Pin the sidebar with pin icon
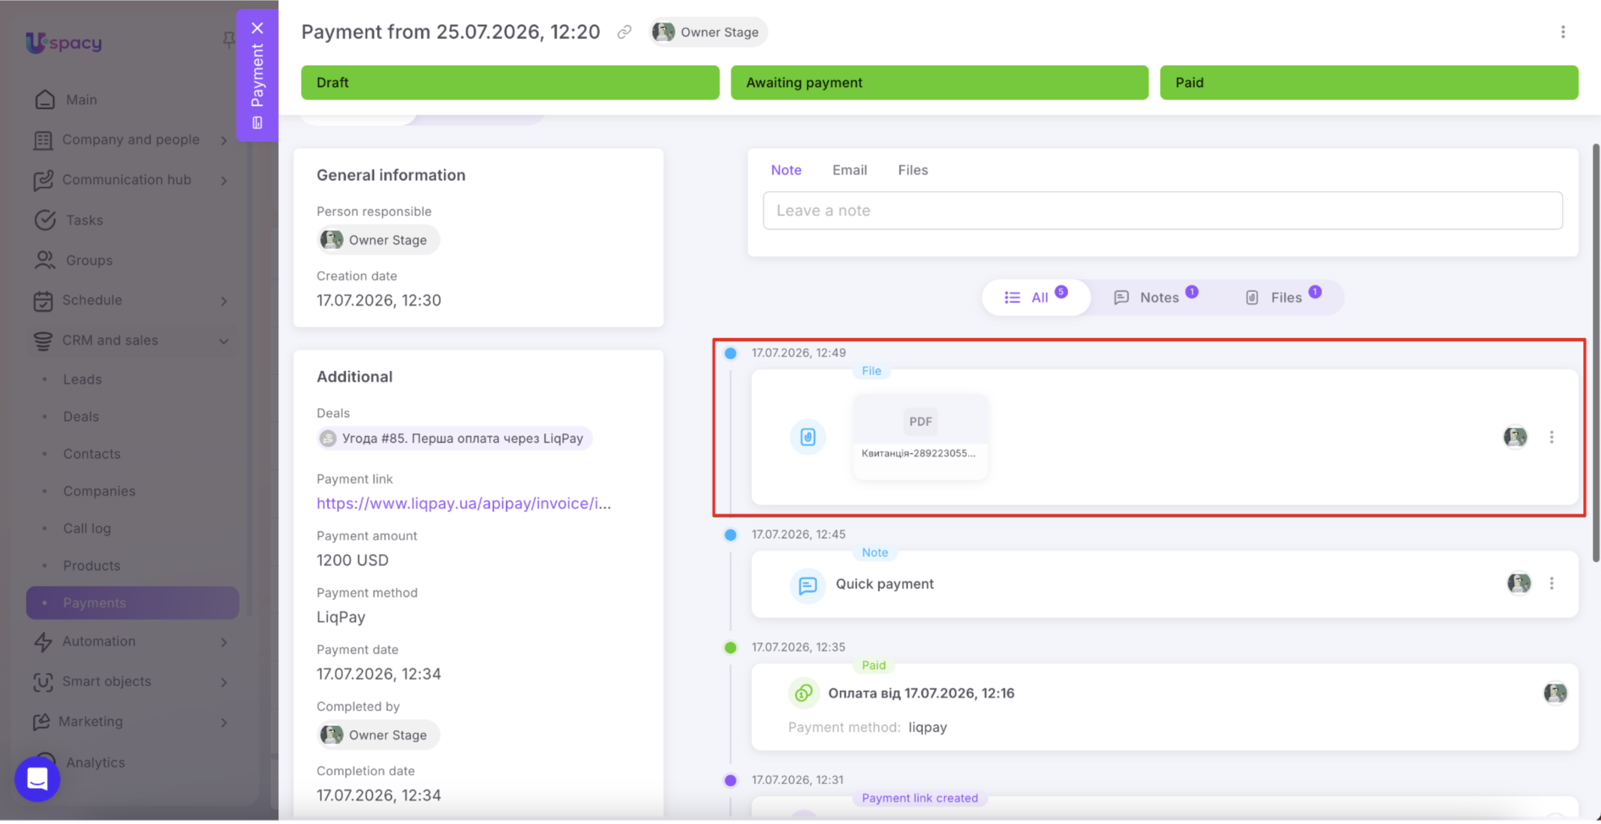This screenshot has width=1601, height=824. (x=228, y=40)
